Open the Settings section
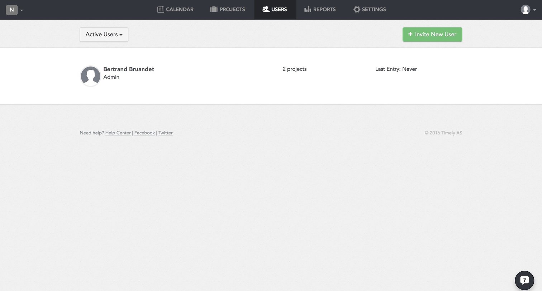The image size is (542, 291). pos(370,10)
